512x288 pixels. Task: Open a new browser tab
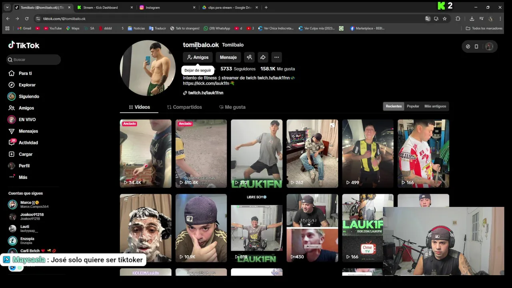(x=266, y=7)
